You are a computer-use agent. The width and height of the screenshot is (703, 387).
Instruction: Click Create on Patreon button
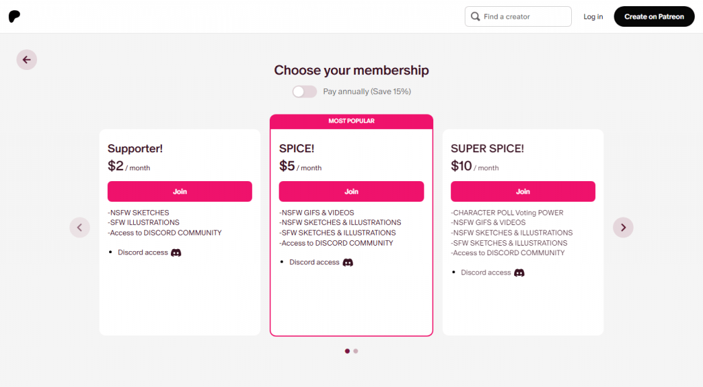(x=654, y=16)
